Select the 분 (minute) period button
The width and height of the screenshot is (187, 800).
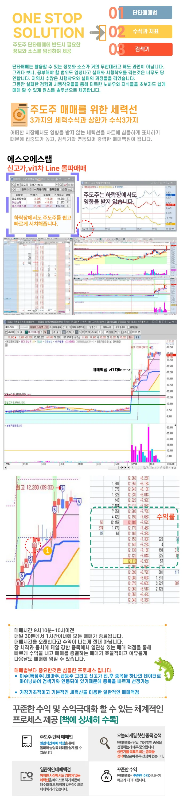[x=64, y=332]
